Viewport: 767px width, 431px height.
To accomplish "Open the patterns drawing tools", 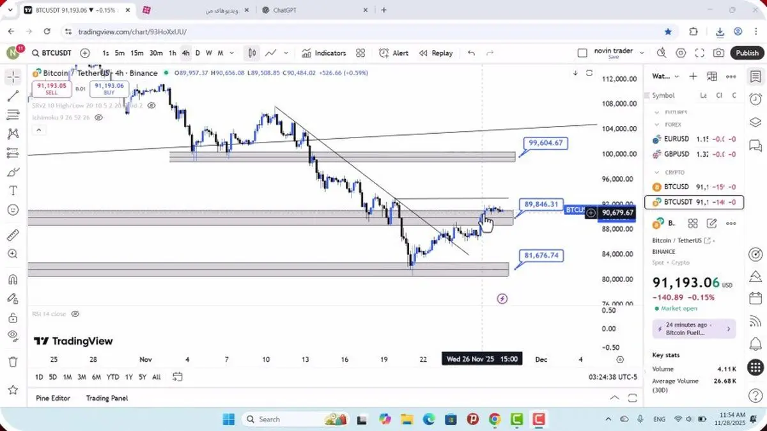I will pos(13,134).
